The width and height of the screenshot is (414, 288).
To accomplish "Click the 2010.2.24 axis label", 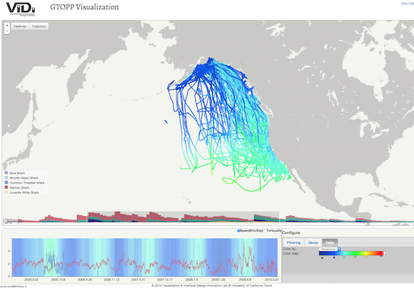I will click(x=271, y=279).
